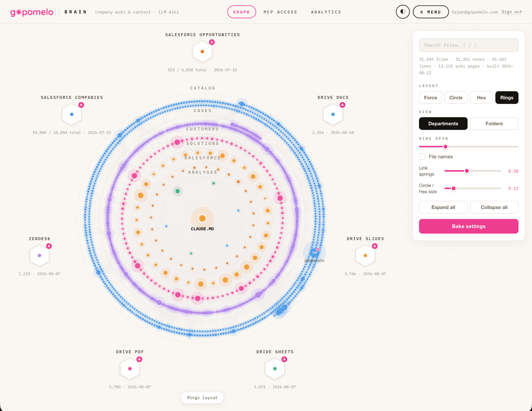The image size is (532, 411).
Task: Select the Rings layout option
Action: pos(507,97)
